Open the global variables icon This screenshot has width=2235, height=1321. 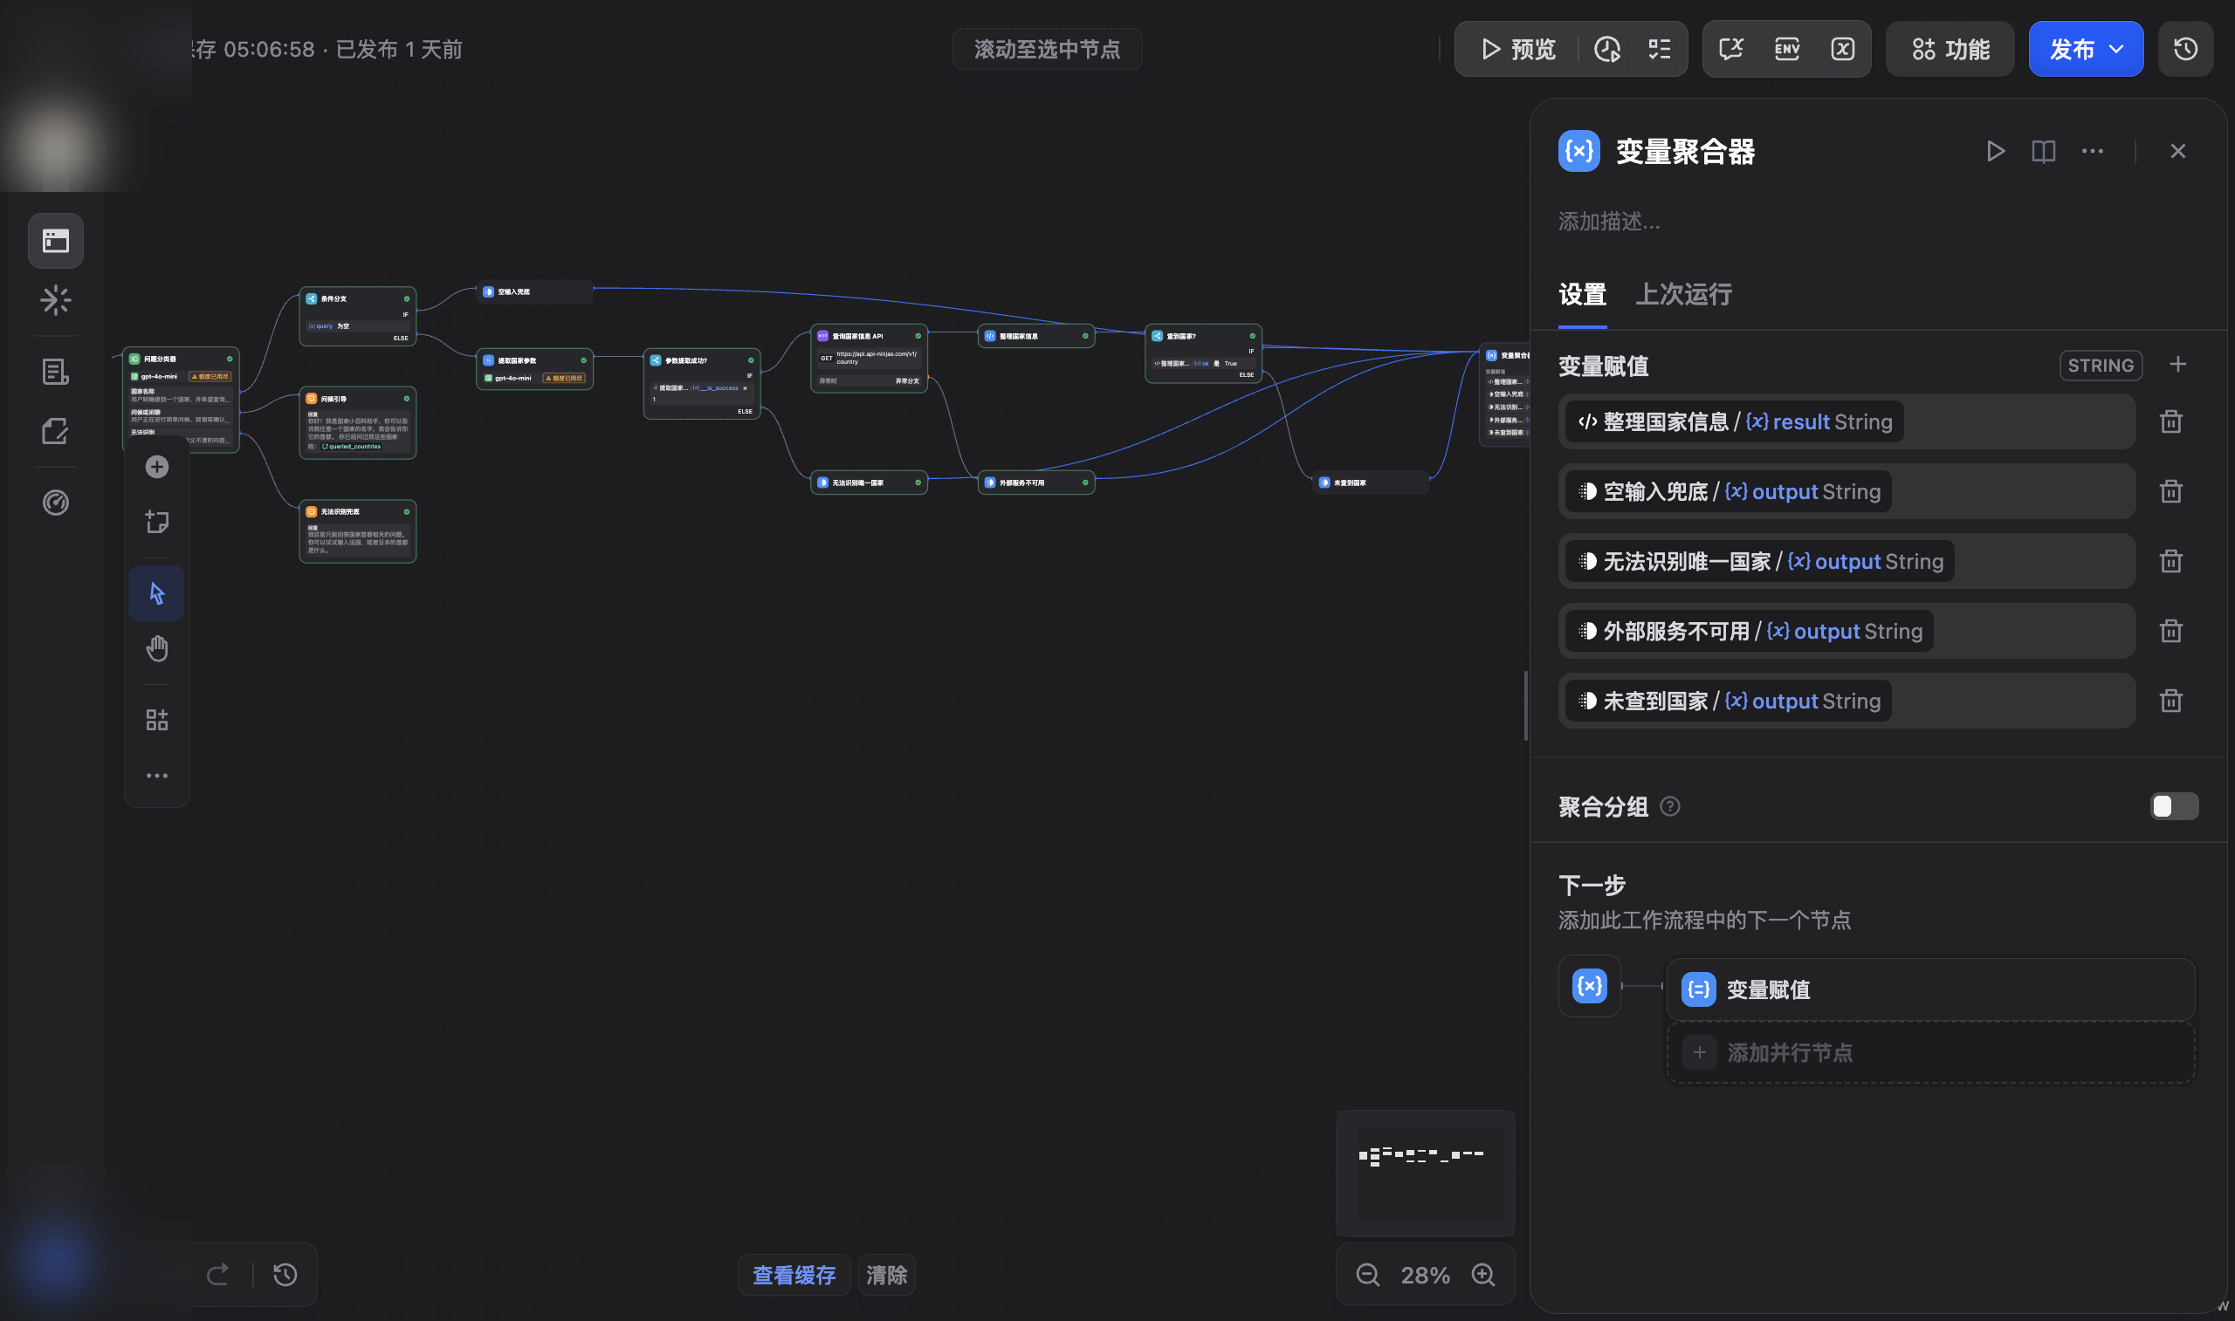pos(1842,49)
